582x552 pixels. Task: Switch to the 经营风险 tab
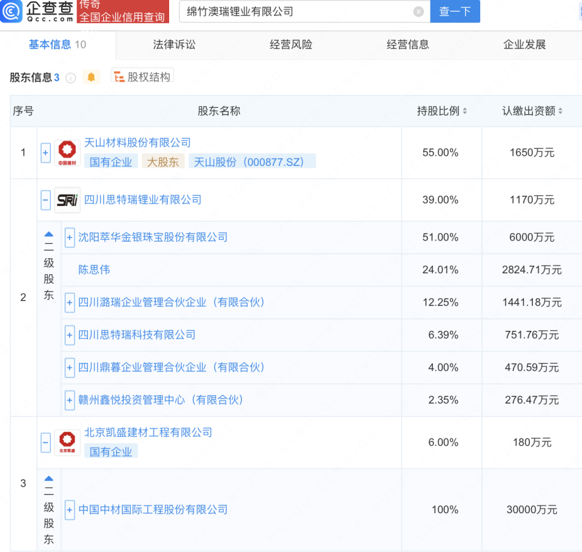coord(291,44)
